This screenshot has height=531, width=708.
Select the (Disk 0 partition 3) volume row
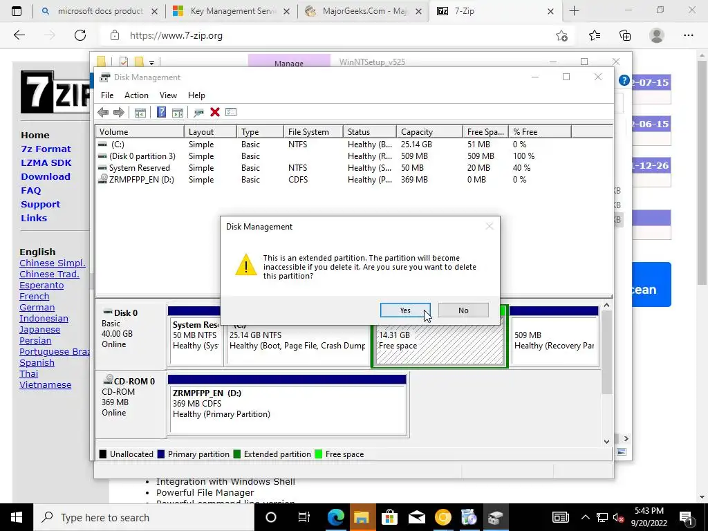[353, 156]
